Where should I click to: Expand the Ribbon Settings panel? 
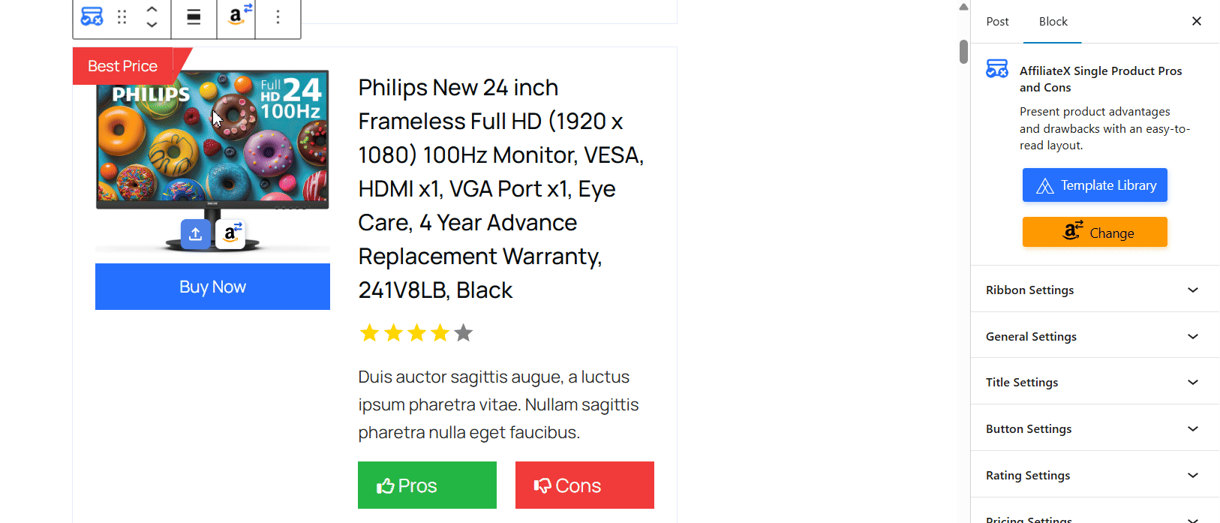point(1095,290)
